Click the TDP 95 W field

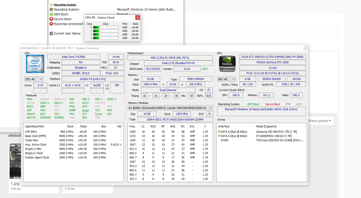pos(116,62)
